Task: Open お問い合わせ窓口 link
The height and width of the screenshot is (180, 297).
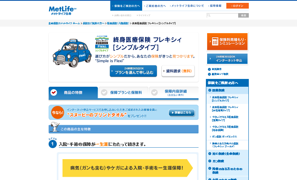Action: (x=122, y=16)
